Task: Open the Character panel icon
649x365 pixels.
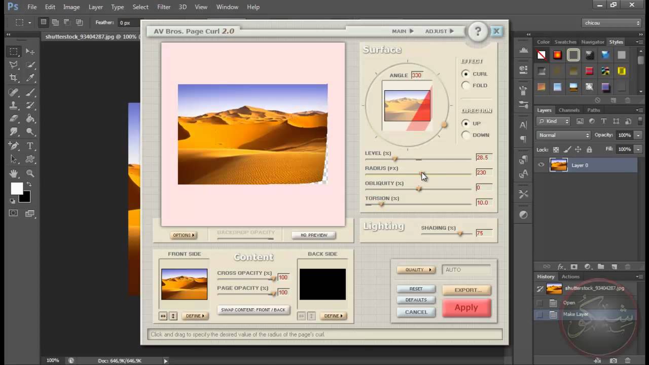Action: [x=523, y=125]
